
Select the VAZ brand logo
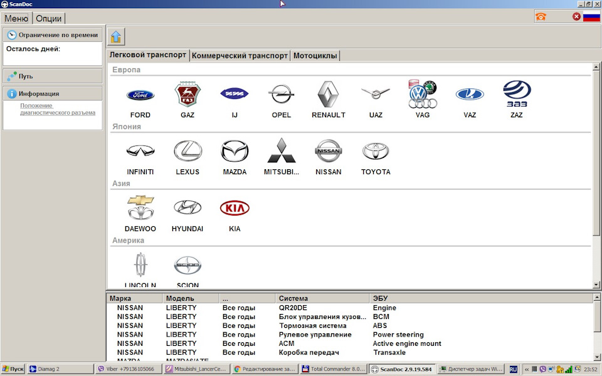pyautogui.click(x=470, y=94)
